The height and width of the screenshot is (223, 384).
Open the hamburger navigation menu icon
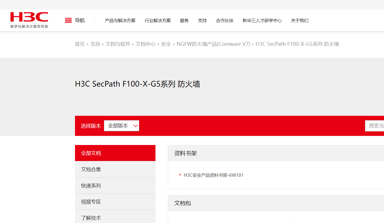click(x=68, y=20)
